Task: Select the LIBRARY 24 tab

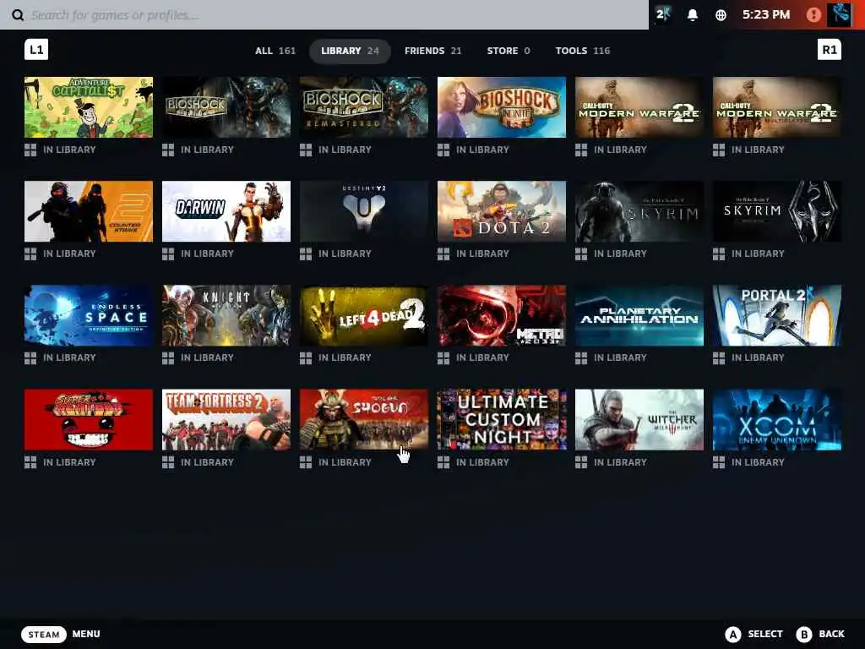Action: point(350,51)
